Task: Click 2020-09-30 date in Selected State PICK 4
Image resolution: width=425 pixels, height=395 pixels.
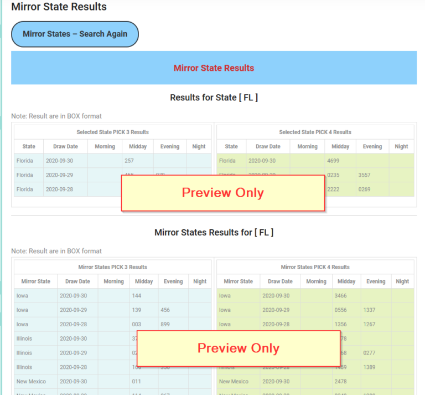Action: pyautogui.click(x=262, y=161)
